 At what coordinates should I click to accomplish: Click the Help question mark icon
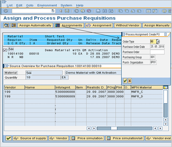click(164, 11)
